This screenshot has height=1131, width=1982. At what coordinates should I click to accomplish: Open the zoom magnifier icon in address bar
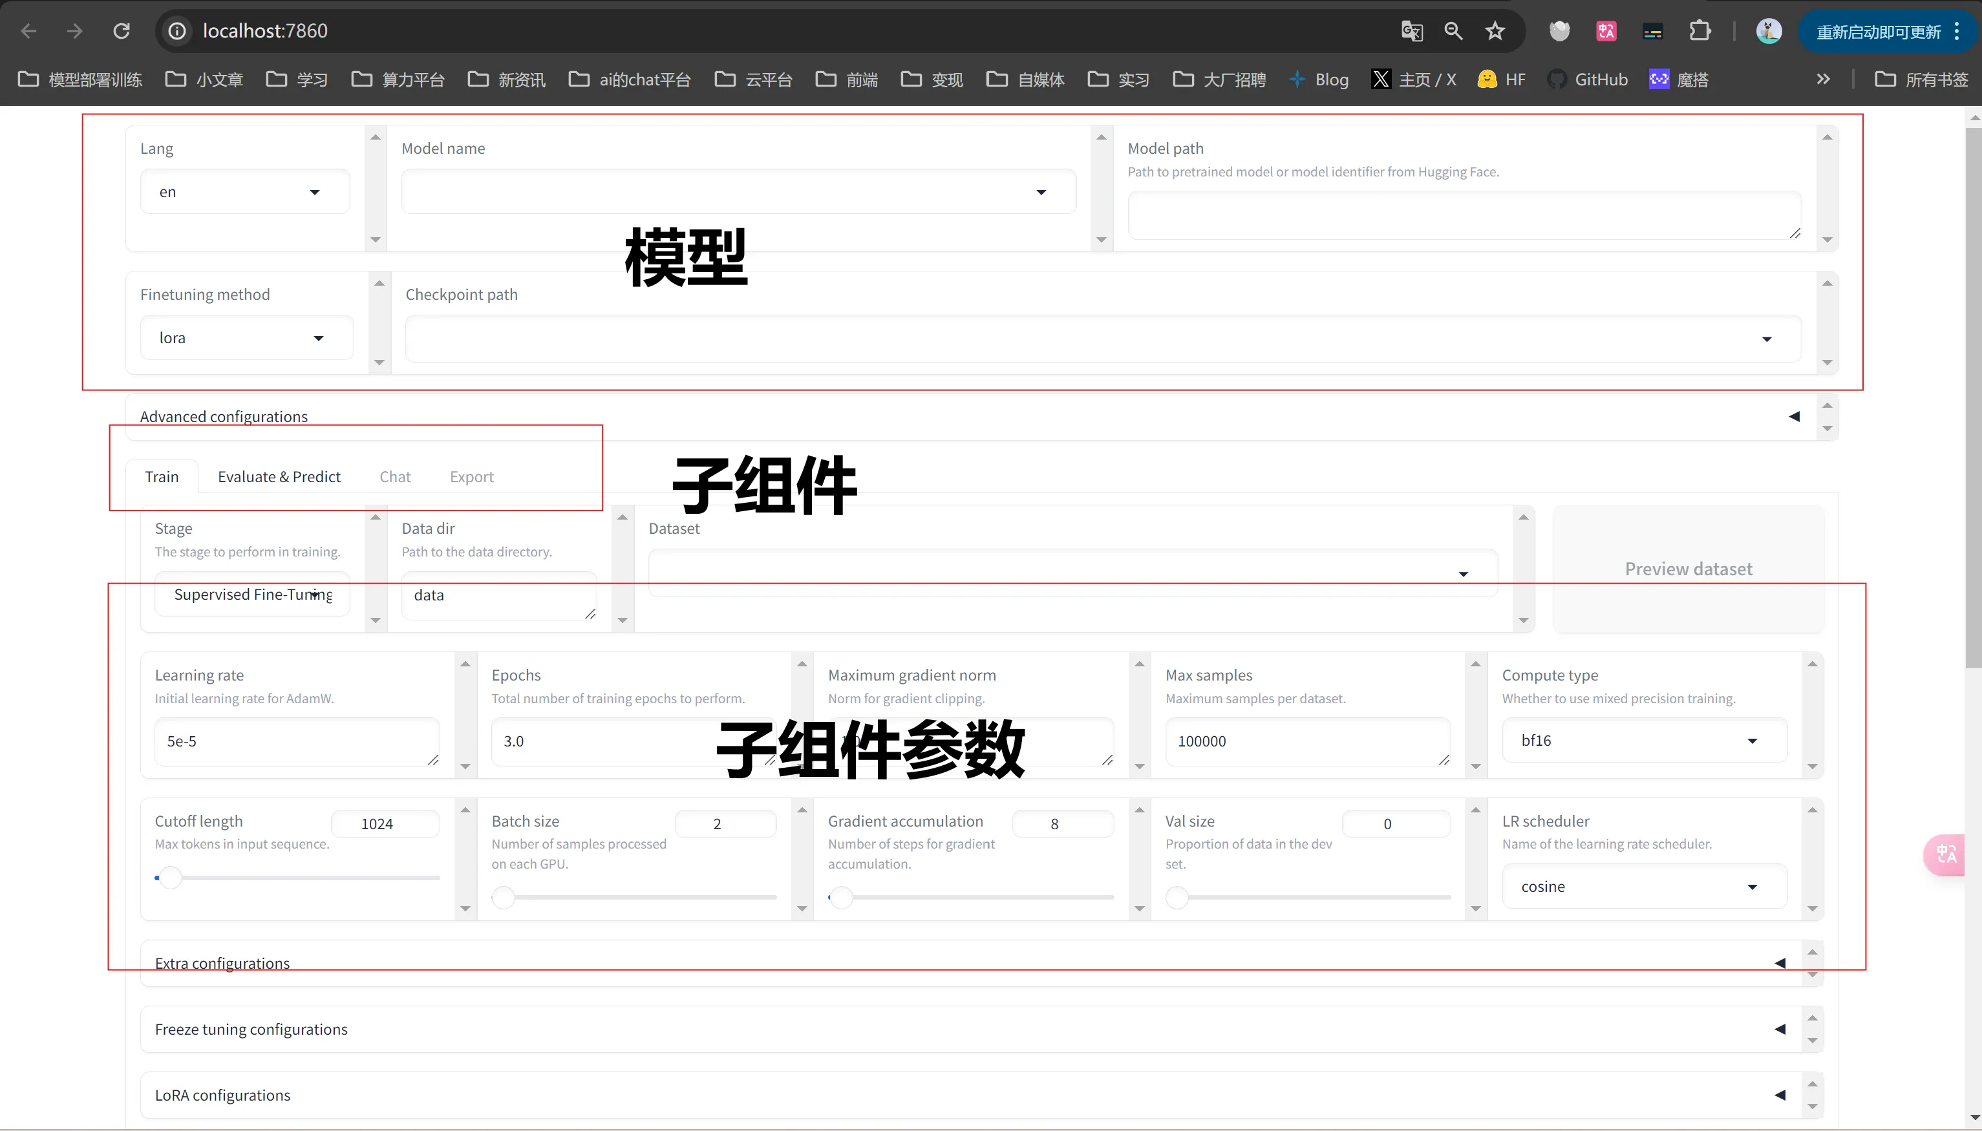[x=1453, y=31]
